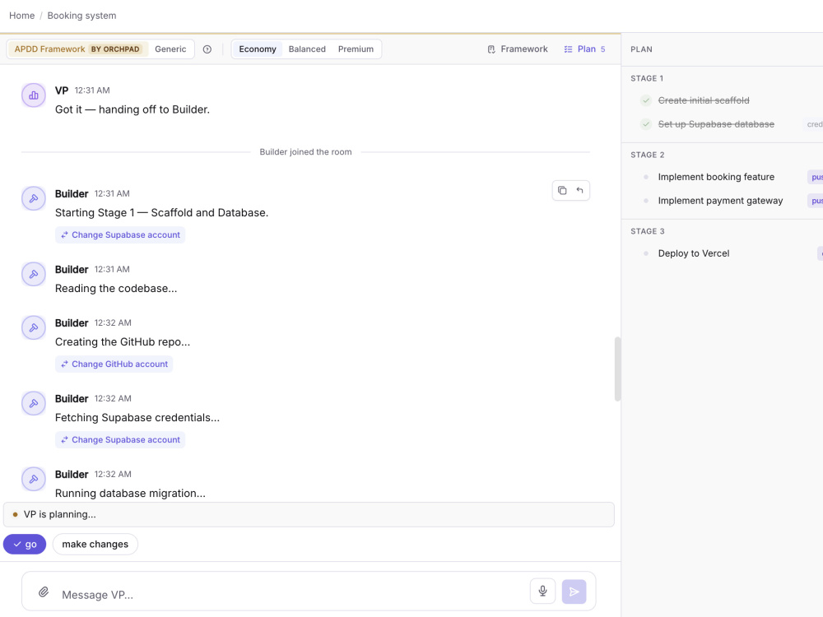Click Builder avatar next to Starting Stage 1
This screenshot has height=617, width=823.
point(34,199)
